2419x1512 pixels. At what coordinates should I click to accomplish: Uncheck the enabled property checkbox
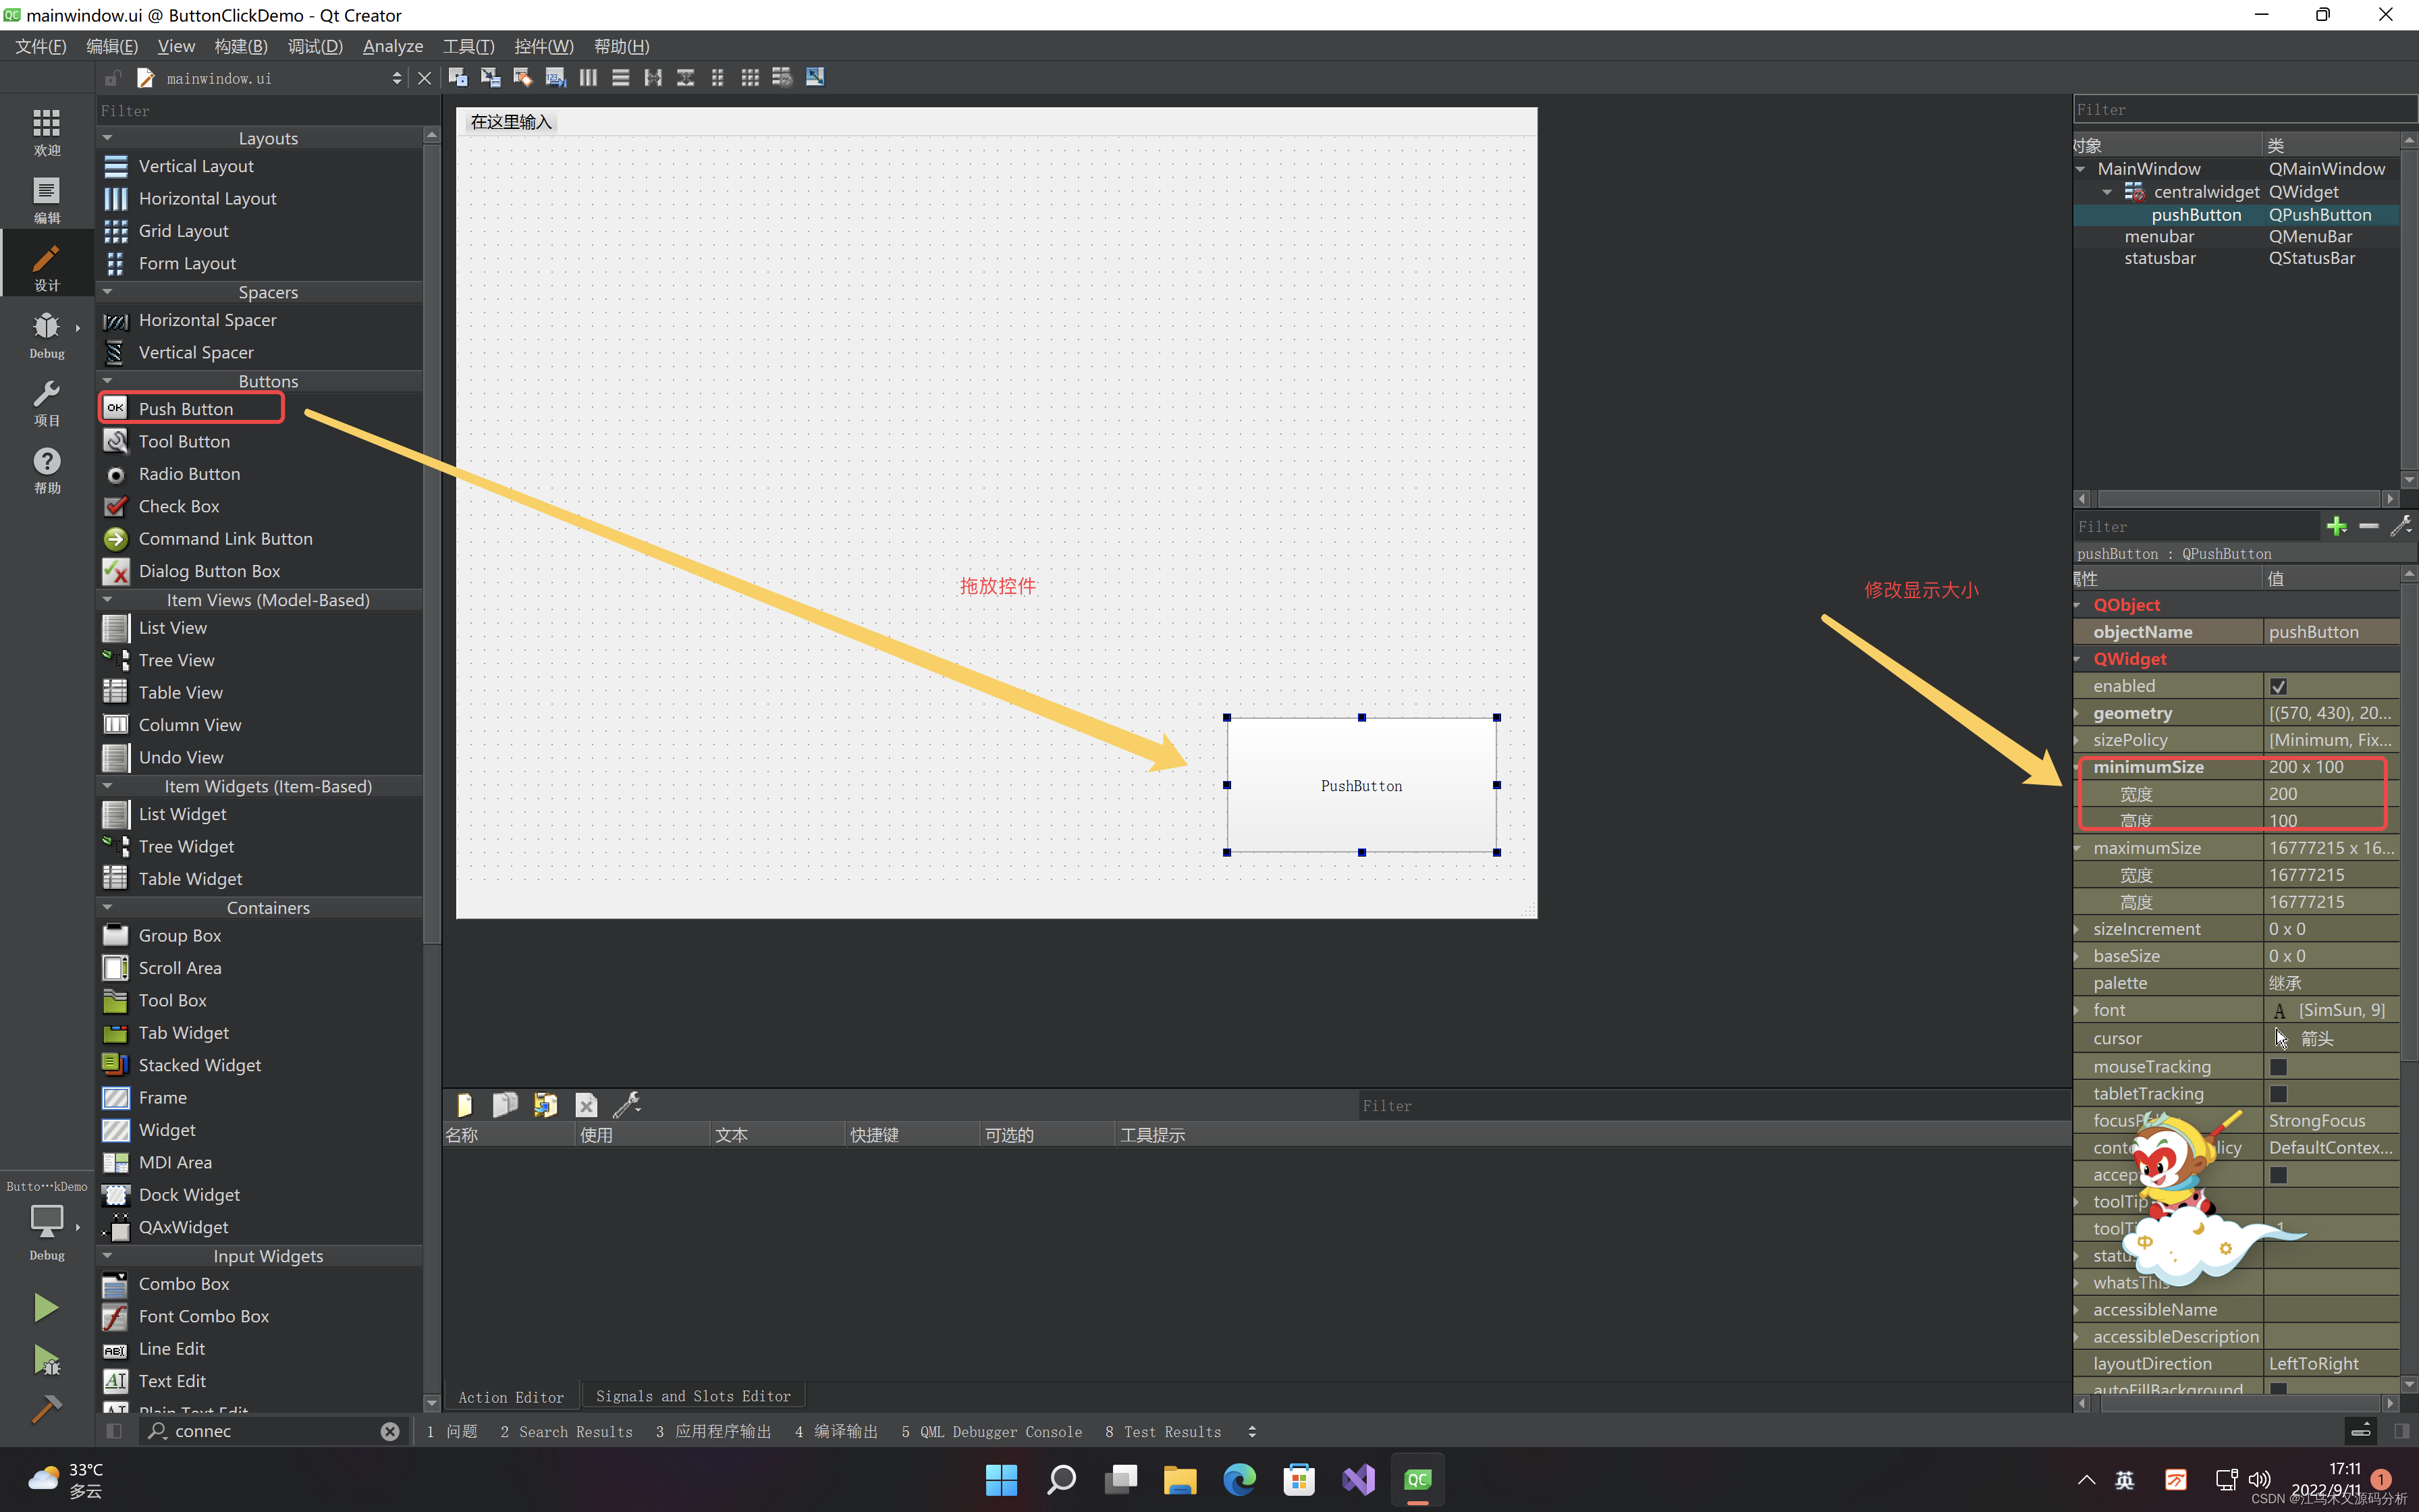point(2278,686)
